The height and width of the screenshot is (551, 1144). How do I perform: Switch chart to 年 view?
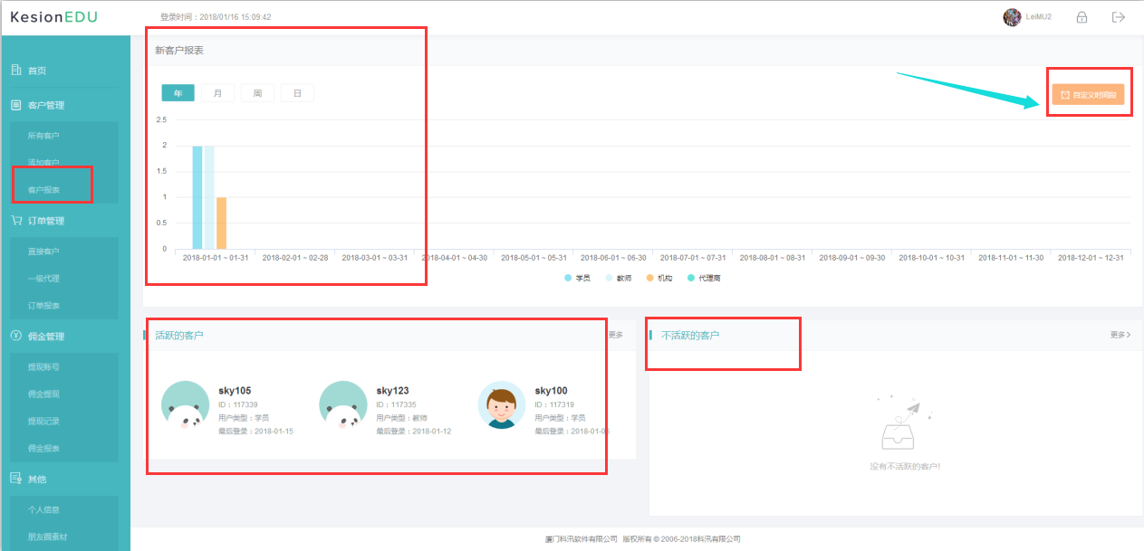click(x=178, y=93)
